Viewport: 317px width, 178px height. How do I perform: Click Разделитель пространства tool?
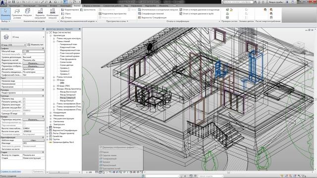(x=112, y=13)
